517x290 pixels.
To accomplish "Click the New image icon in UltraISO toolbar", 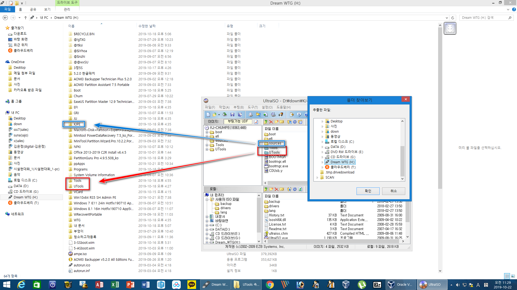I will click(208, 115).
